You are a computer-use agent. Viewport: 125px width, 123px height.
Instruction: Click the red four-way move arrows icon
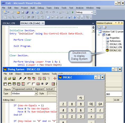(x=55, y=78)
